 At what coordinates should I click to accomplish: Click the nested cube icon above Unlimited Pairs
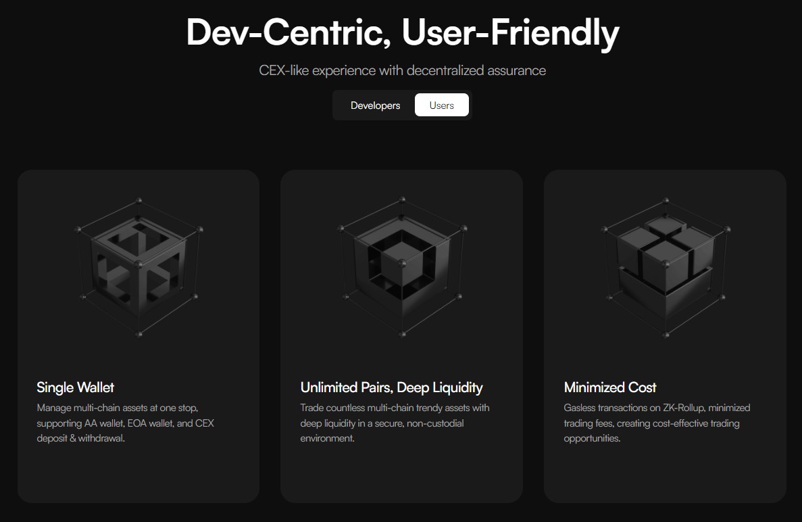coord(401,267)
